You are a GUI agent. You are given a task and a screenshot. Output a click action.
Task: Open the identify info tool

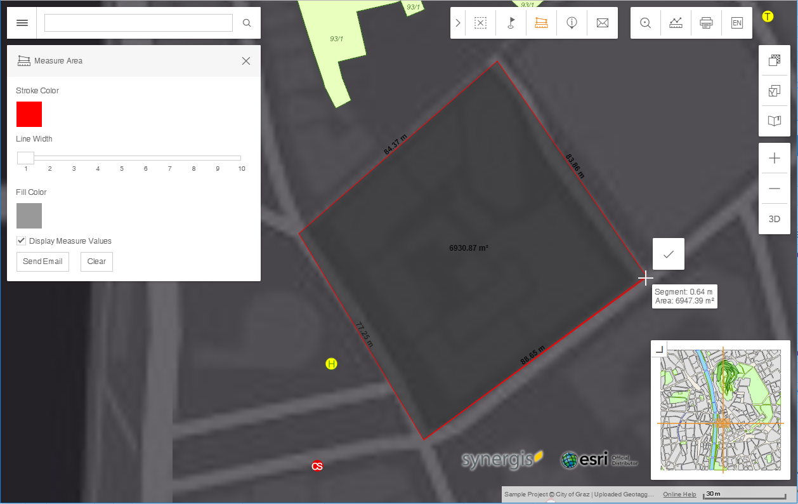pyautogui.click(x=572, y=22)
